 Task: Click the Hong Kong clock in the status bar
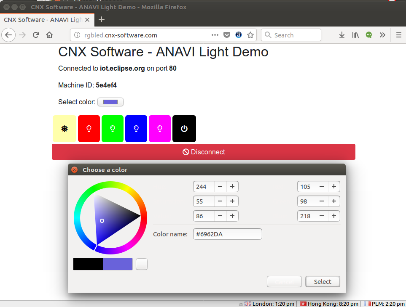pyautogui.click(x=329, y=304)
